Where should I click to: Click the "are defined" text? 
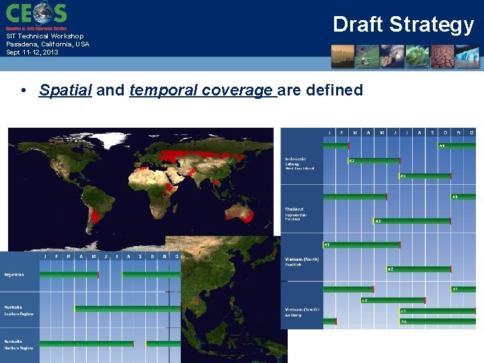320,90
